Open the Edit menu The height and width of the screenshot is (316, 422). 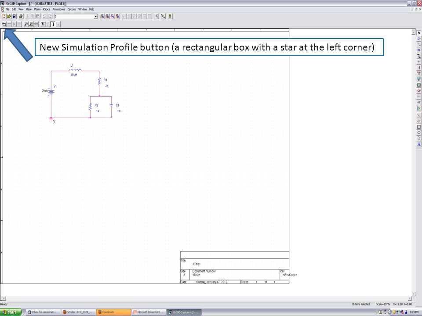pyautogui.click(x=14, y=9)
